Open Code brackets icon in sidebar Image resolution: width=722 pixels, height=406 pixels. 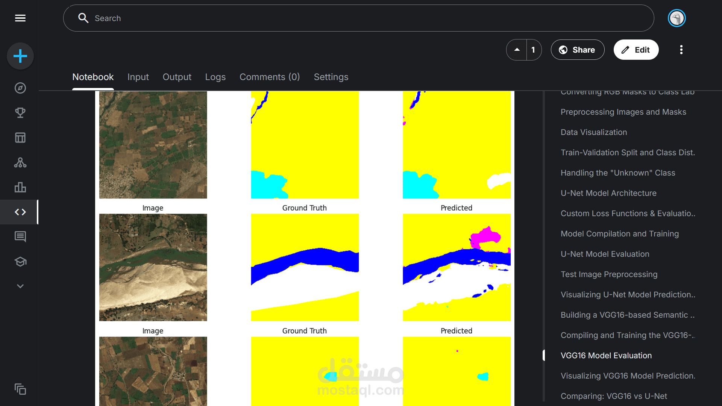pyautogui.click(x=20, y=212)
